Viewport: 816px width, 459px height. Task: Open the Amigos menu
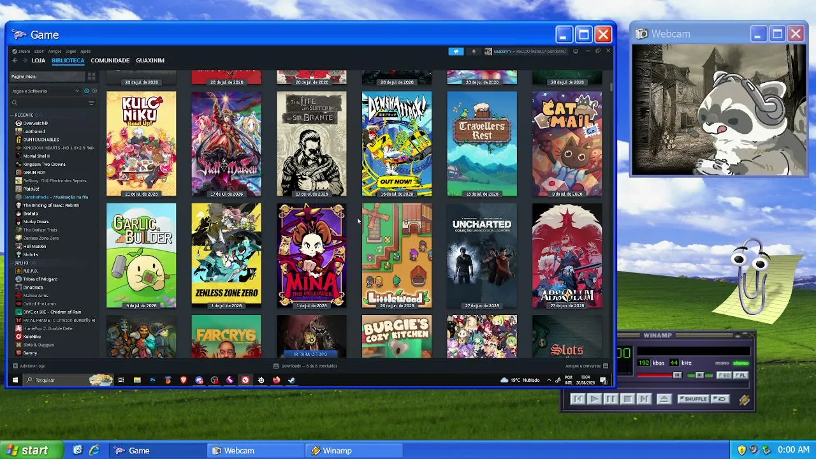pyautogui.click(x=55, y=52)
